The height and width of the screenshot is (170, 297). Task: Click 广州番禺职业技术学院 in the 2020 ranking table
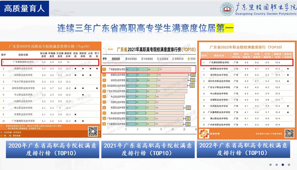pos(23,121)
